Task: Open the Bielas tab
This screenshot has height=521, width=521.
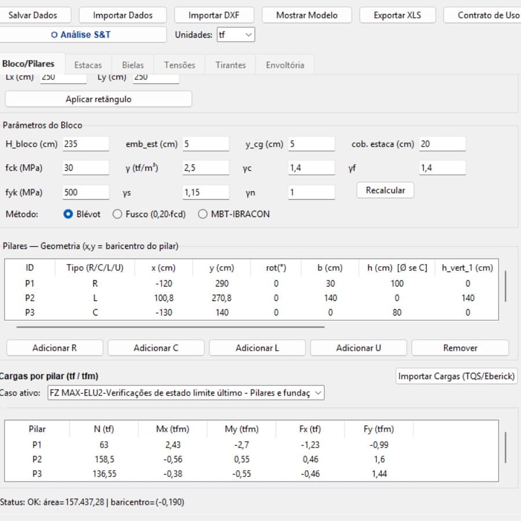Action: coord(133,65)
